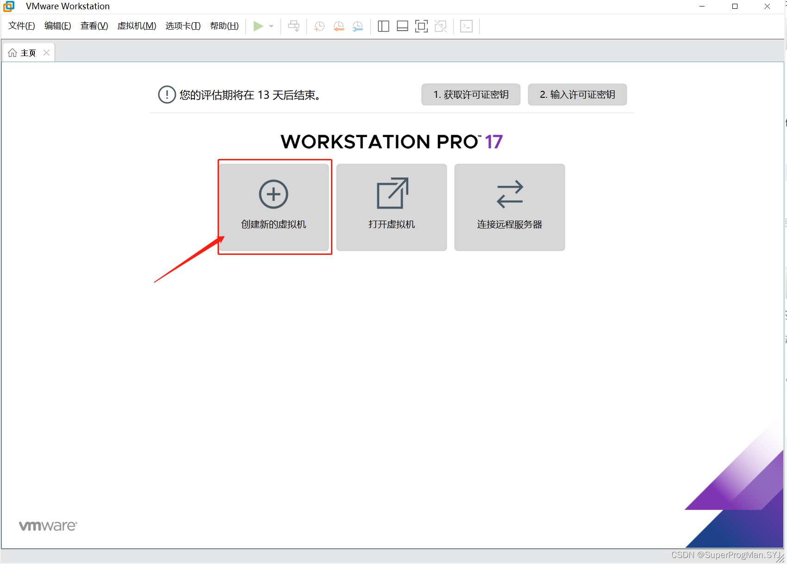Click the evaluation period expiry text
This screenshot has width=787, height=564.
[x=250, y=95]
